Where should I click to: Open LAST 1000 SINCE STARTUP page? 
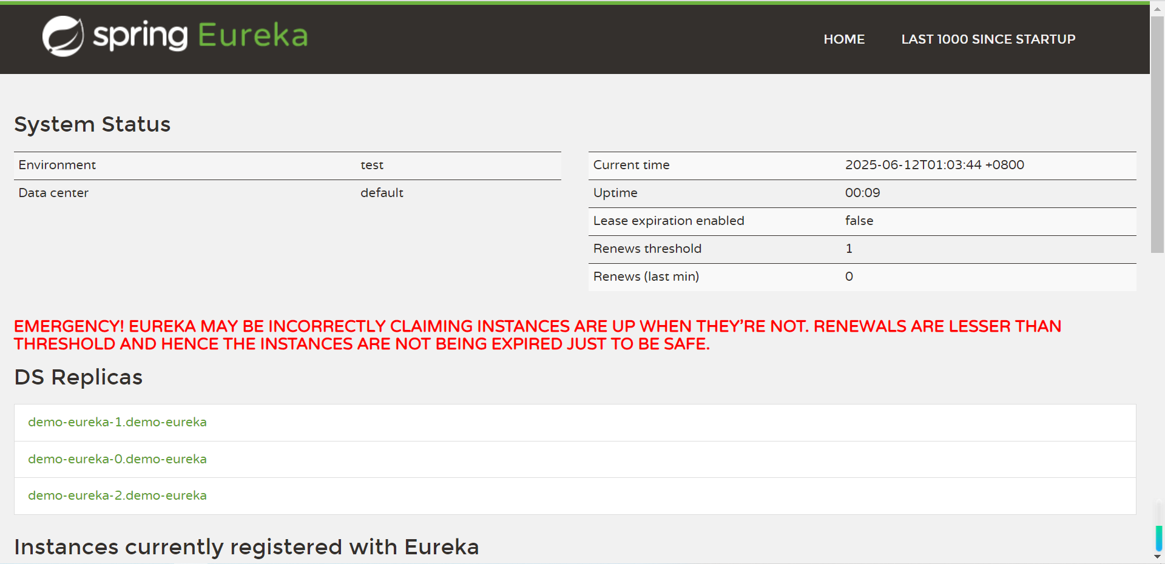pyautogui.click(x=988, y=39)
